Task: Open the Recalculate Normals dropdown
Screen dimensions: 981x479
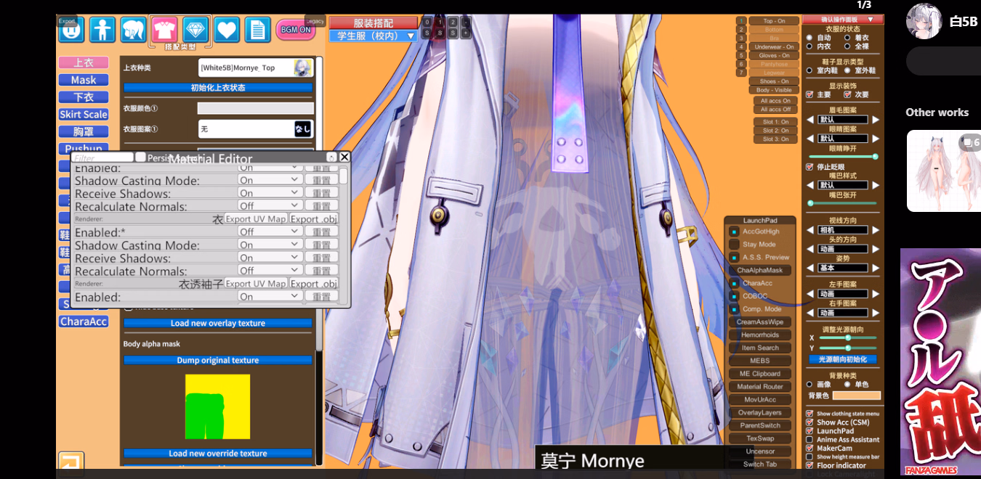Action: [x=270, y=206]
